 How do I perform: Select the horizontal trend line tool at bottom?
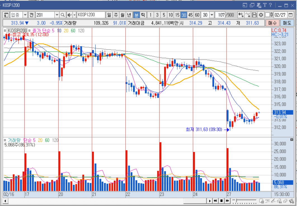(267, 201)
